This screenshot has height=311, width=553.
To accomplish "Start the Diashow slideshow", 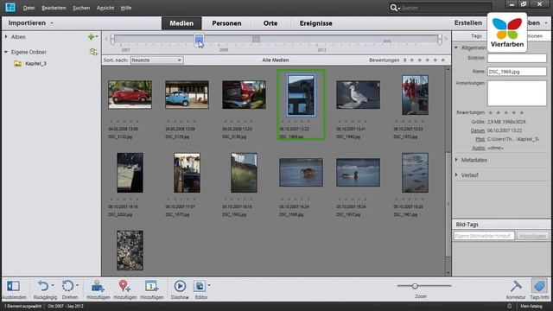I will pyautogui.click(x=180, y=286).
